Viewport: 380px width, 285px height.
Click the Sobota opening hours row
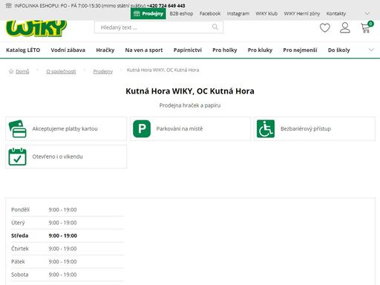pos(68,275)
